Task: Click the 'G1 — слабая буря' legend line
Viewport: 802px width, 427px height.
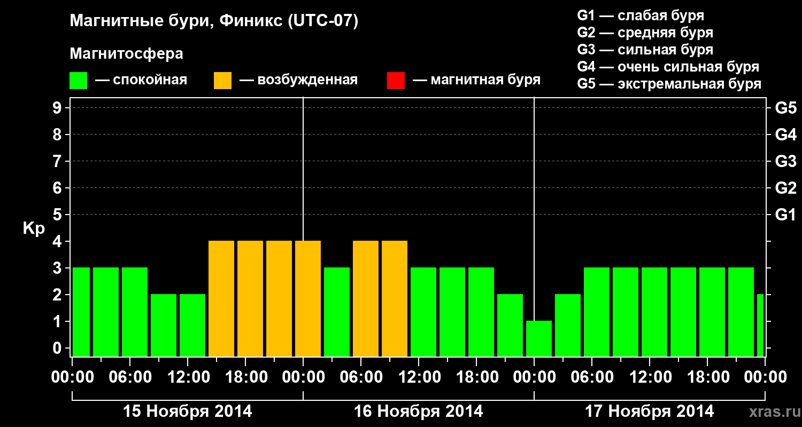Action: point(641,15)
